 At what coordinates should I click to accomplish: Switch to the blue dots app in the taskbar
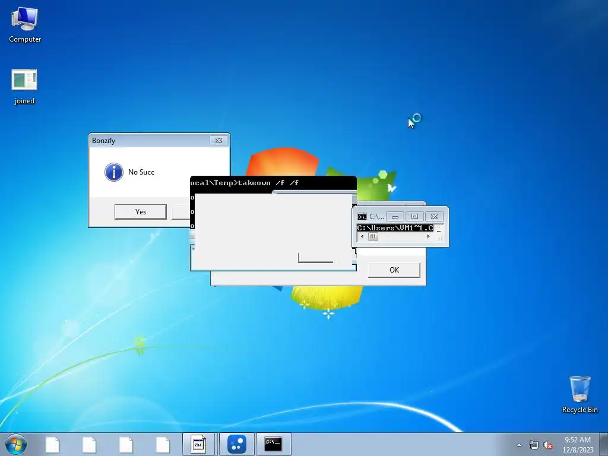tap(236, 444)
